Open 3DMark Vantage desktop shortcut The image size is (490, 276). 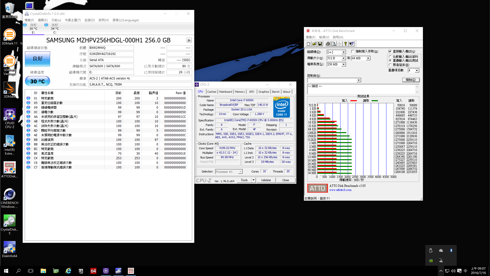pyautogui.click(x=9, y=65)
